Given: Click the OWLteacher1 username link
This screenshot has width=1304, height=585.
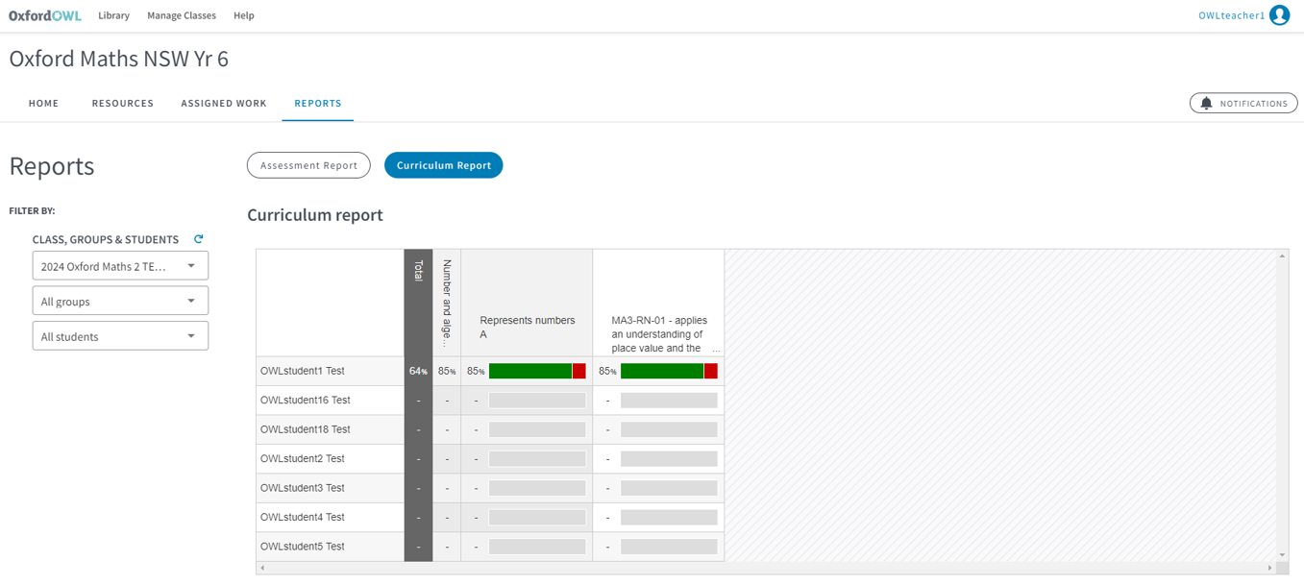Looking at the screenshot, I should 1231,15.
